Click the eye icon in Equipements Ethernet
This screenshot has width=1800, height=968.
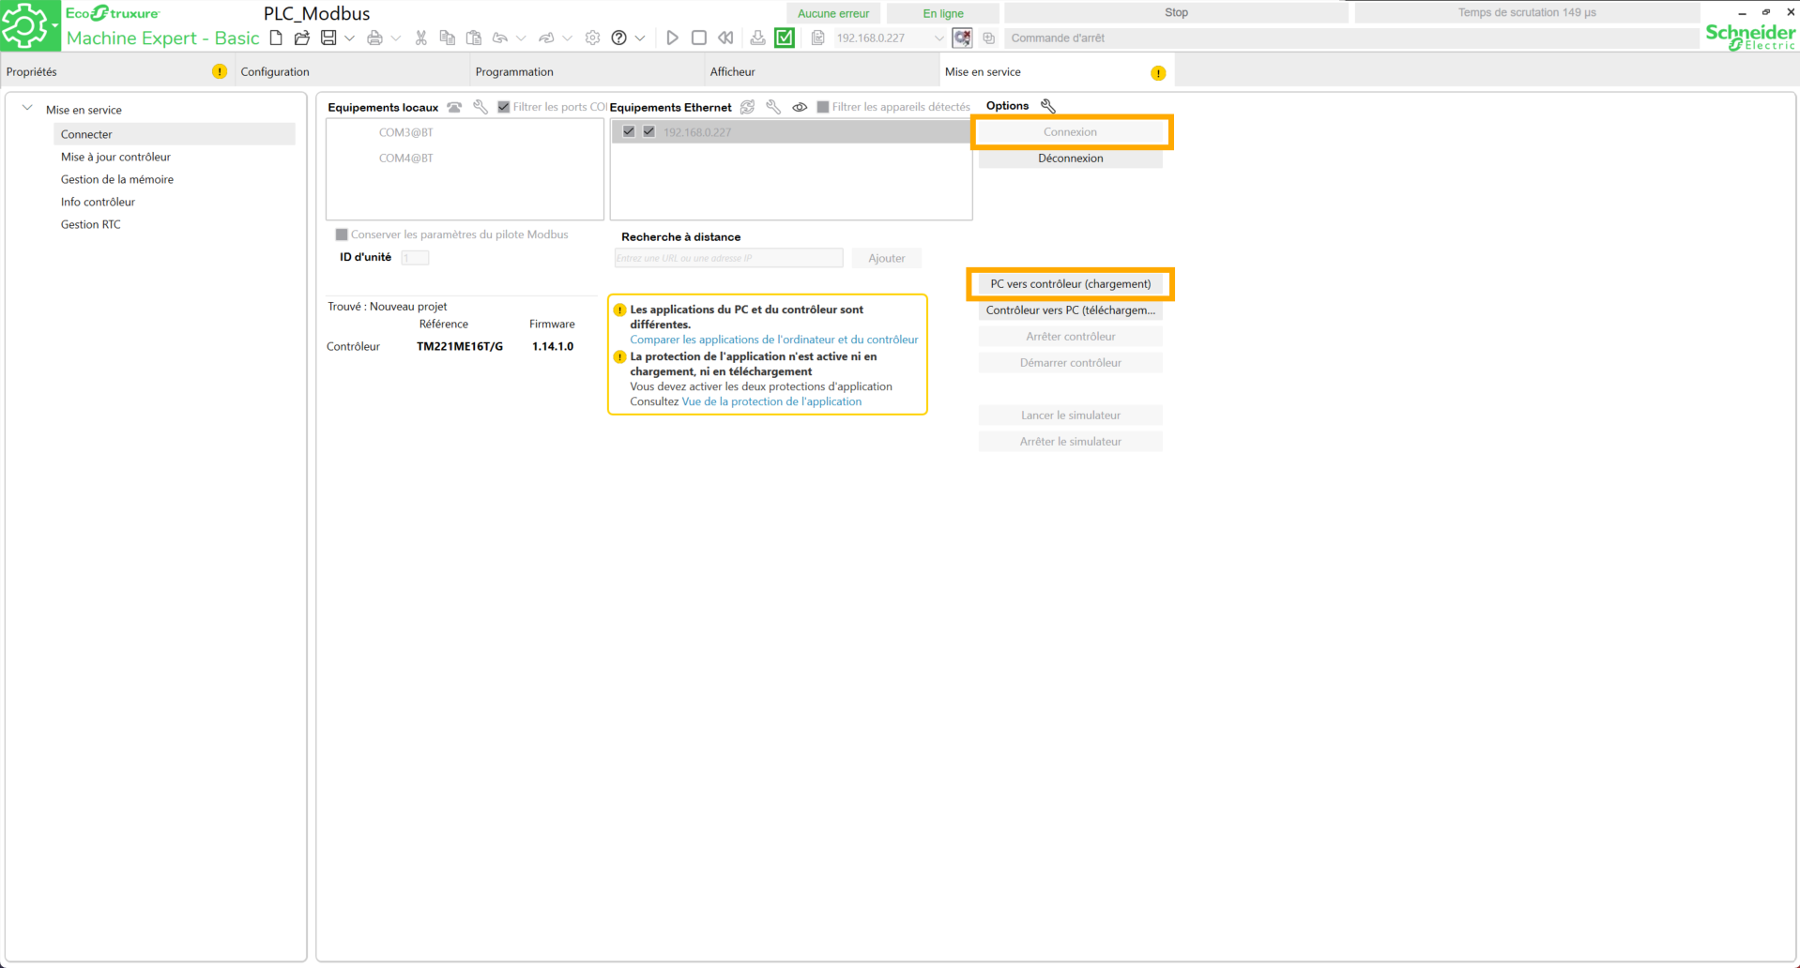[800, 107]
